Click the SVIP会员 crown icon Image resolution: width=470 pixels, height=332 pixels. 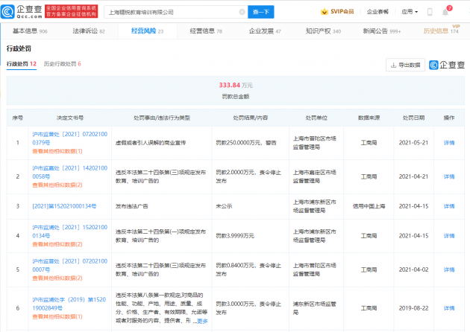[325, 13]
